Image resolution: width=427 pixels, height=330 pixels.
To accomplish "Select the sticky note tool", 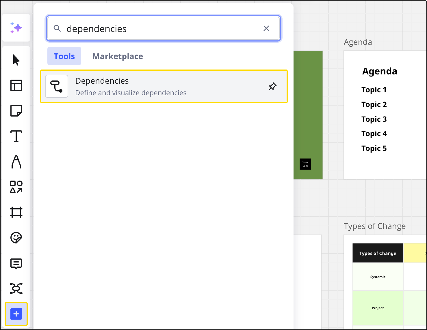I will coord(16,111).
